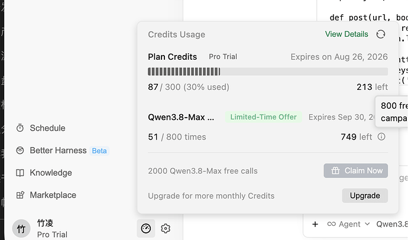This screenshot has width=408, height=240.
Task: Click the Better Harness owl icon
Action: pos(20,150)
